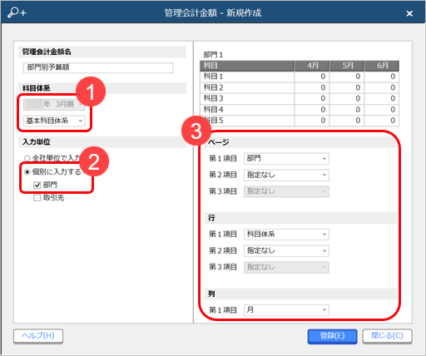
Task: Click the magnifier plus icon in title bar
Action: [x=17, y=12]
